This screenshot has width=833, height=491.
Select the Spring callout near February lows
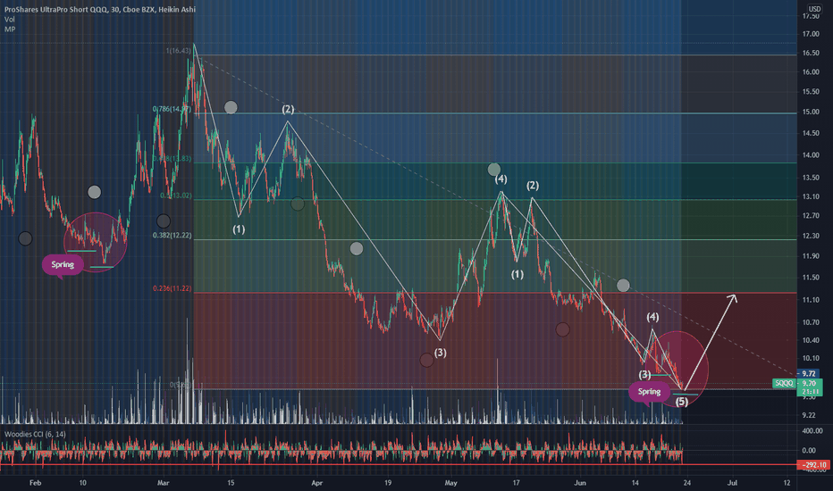63,264
